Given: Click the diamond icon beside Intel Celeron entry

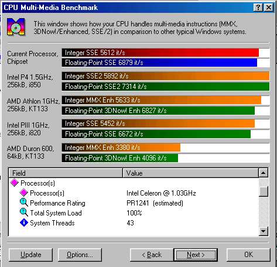Looking at the screenshot, I should (24, 193).
